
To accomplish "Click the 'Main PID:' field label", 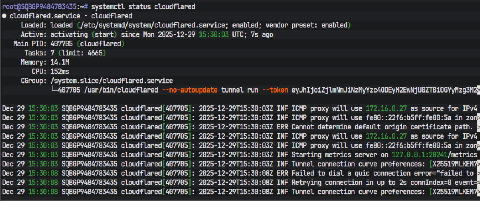I will tap(30, 44).
